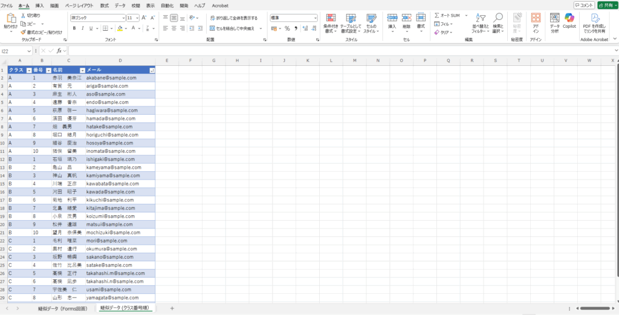Open the Merge & Center (セルを結合して中央揃え) dropdown arrow
The width and height of the screenshot is (619, 315).
click(261, 28)
